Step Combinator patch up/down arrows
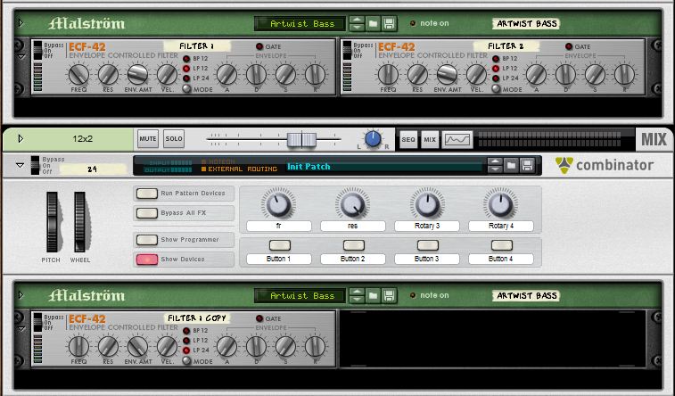This screenshot has height=396, width=675. 495,165
